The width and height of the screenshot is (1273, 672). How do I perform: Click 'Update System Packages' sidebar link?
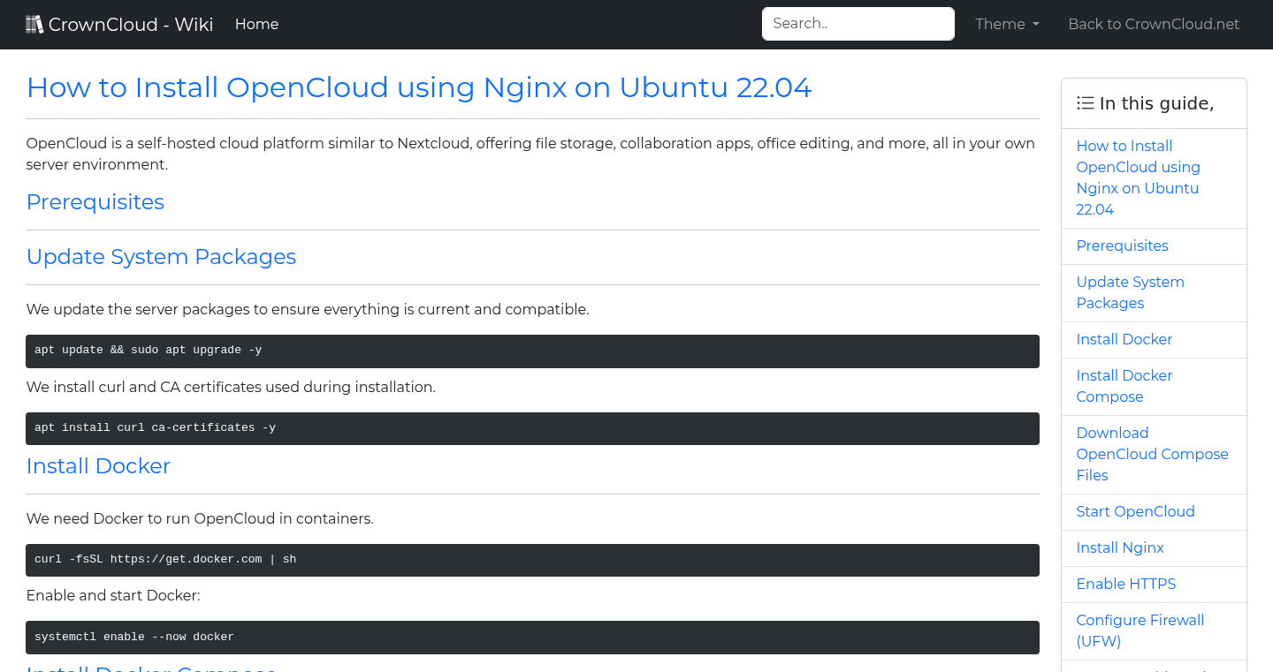coord(1130,292)
